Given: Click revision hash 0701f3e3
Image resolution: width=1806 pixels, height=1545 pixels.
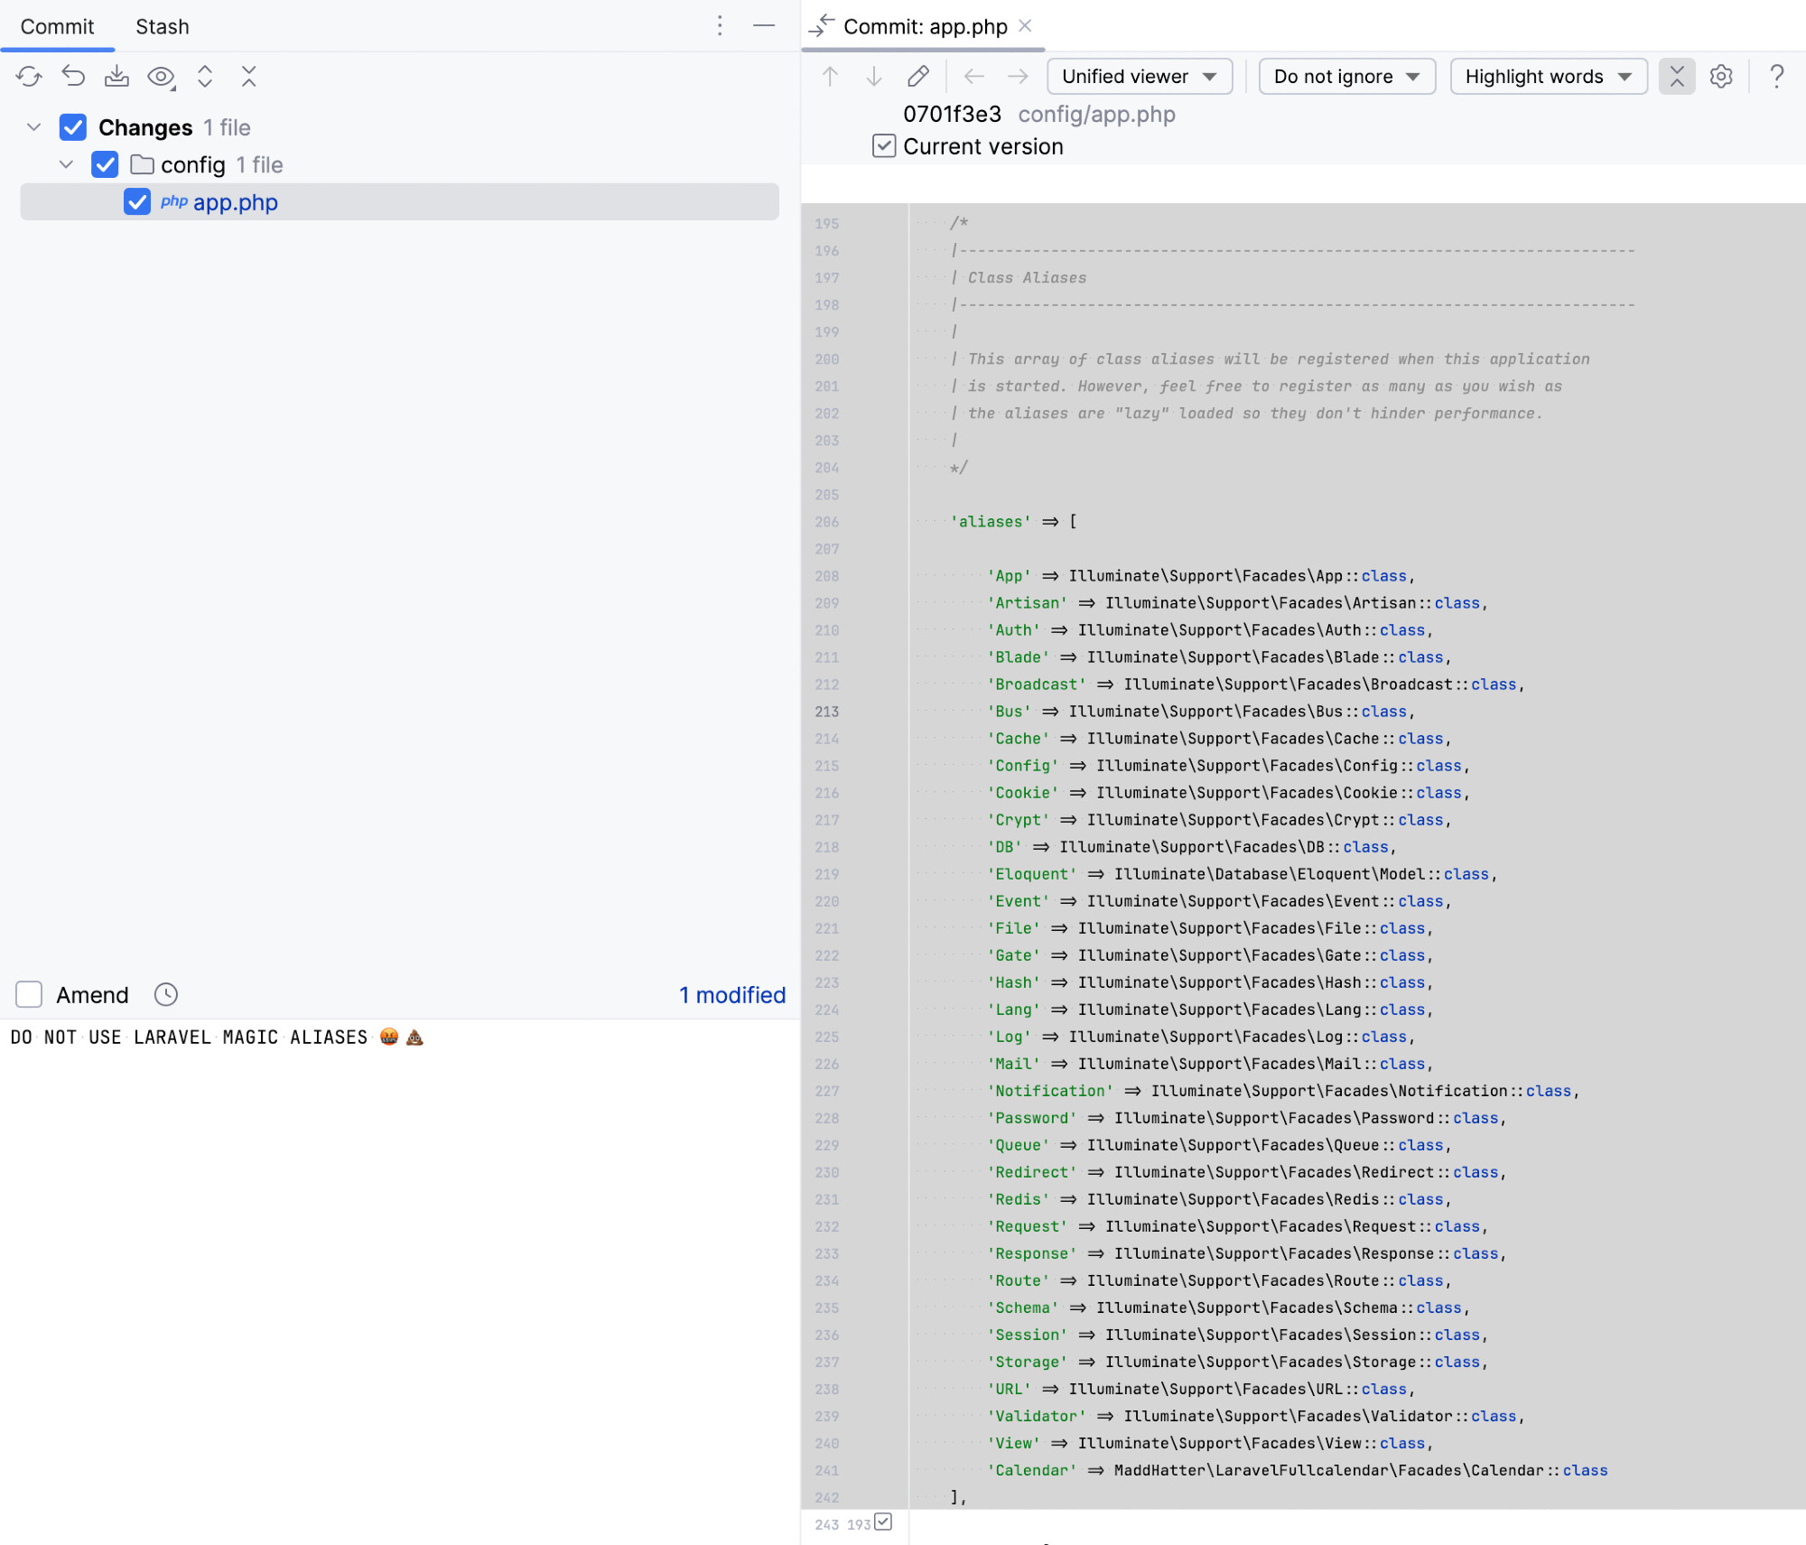Looking at the screenshot, I should coord(952,114).
